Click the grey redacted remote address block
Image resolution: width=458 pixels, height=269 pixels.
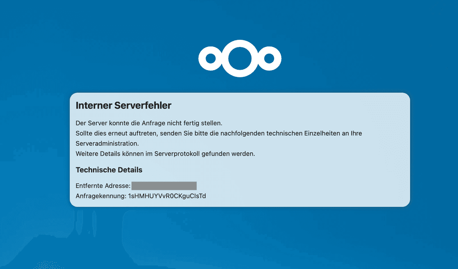pyautogui.click(x=164, y=186)
